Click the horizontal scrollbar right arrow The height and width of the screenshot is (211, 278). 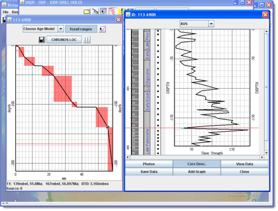[262, 157]
